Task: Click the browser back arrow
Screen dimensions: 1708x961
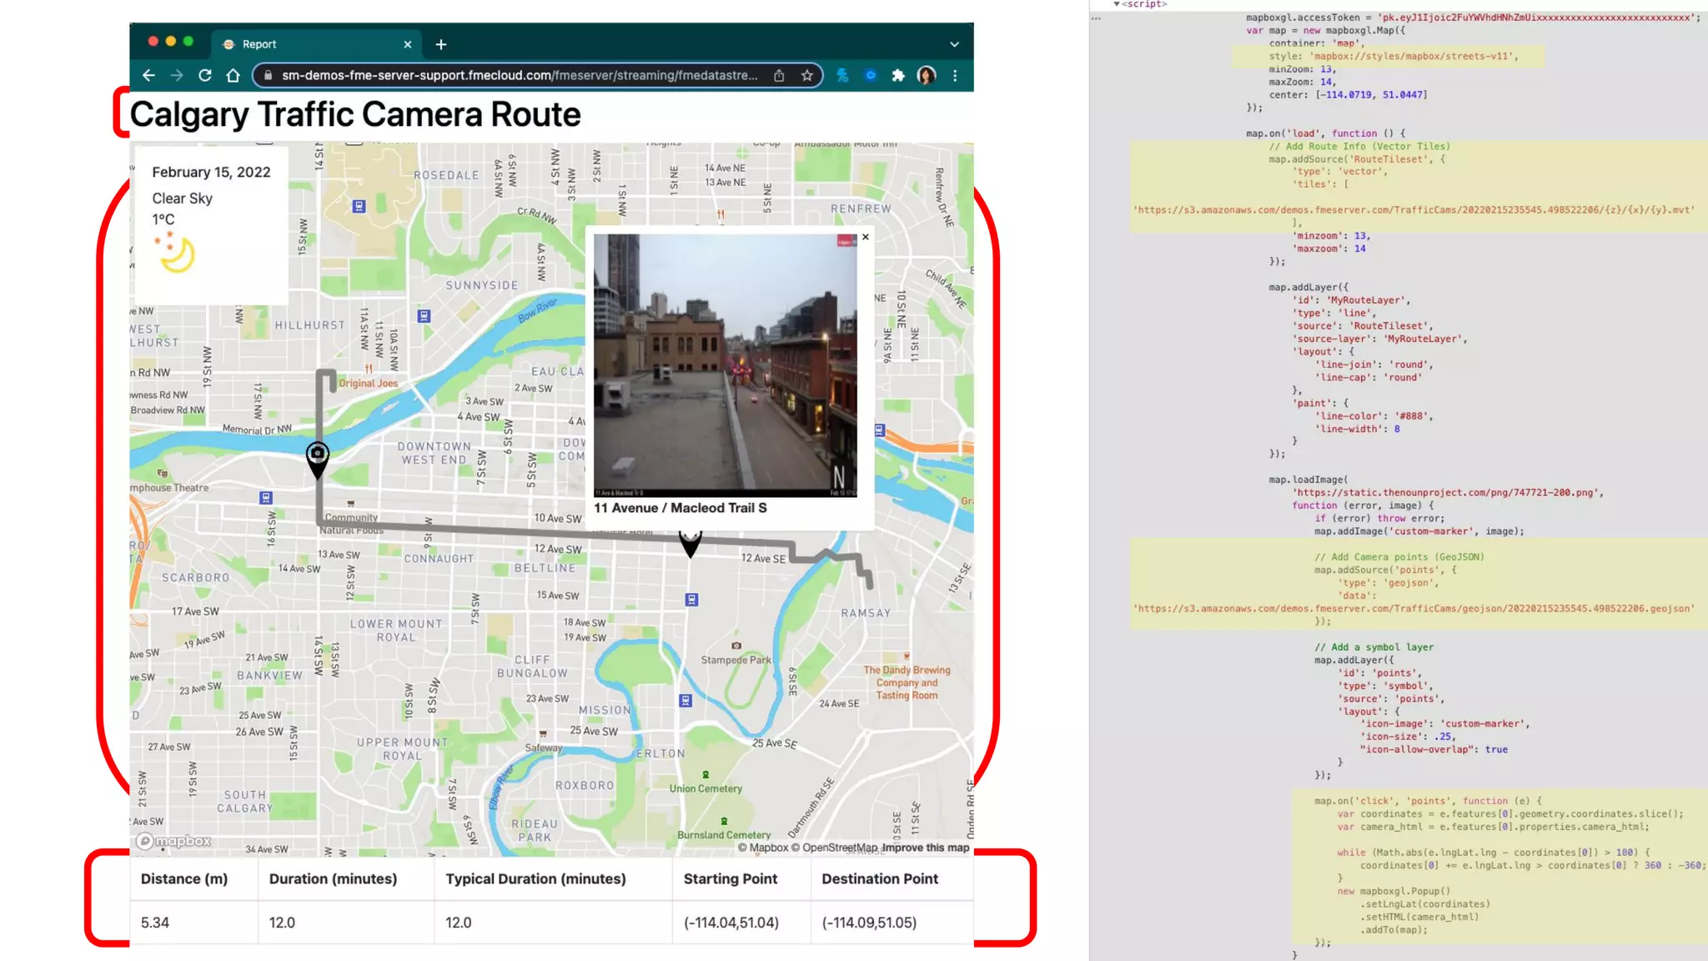Action: point(148,76)
